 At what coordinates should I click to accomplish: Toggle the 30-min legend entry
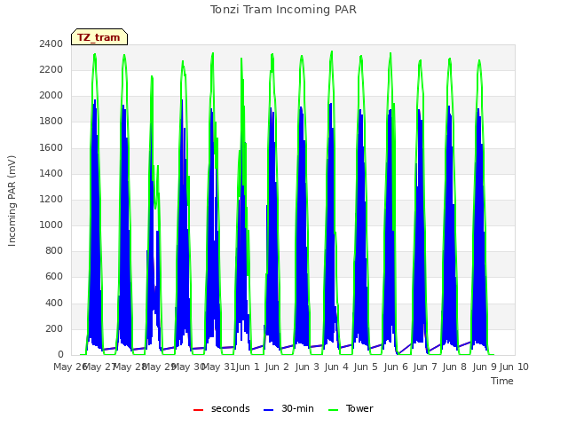tap(288, 408)
